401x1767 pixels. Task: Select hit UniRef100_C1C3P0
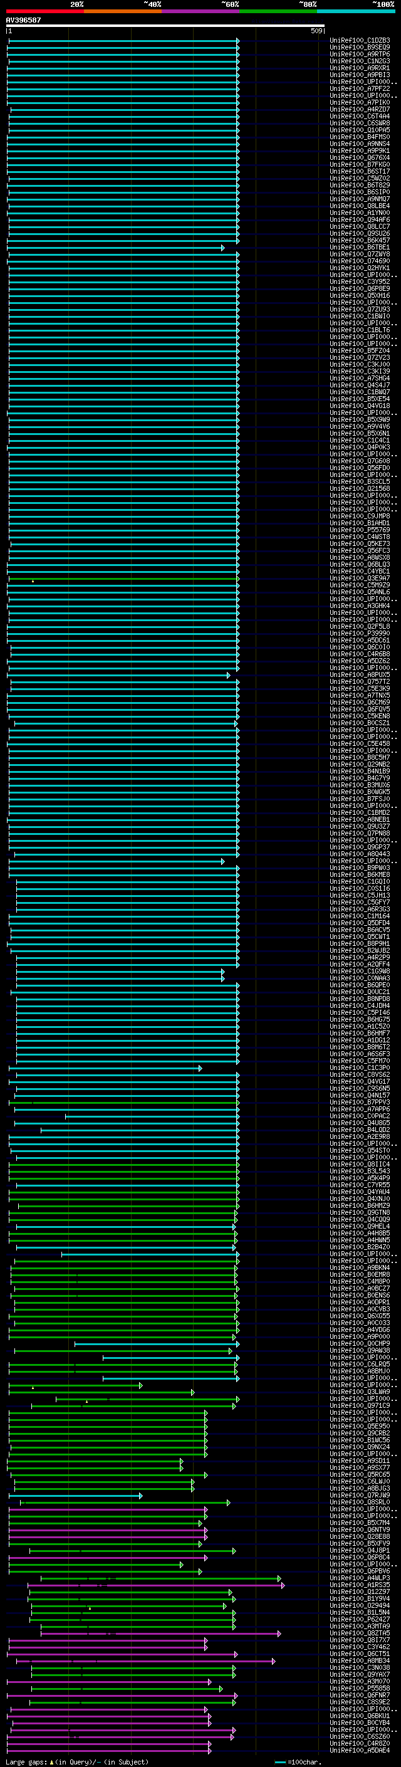click(359, 1068)
